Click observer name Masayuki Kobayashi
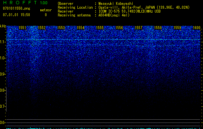The image size is (203, 129). click(116, 4)
